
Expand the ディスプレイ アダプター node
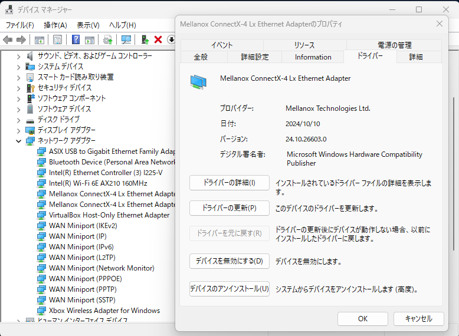tap(18, 130)
